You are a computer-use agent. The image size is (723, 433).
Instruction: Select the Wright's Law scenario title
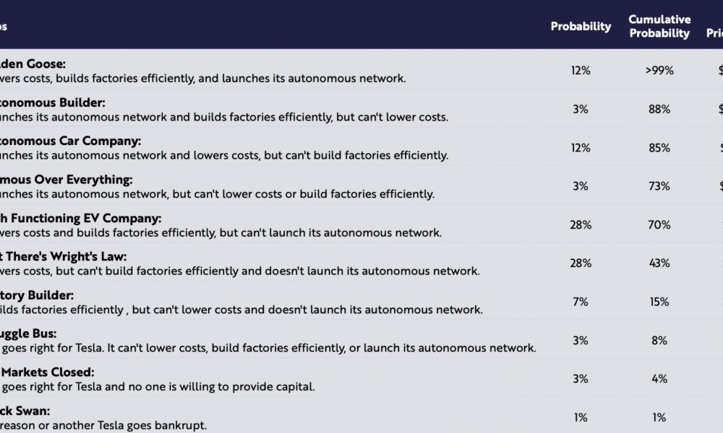pyautogui.click(x=63, y=256)
